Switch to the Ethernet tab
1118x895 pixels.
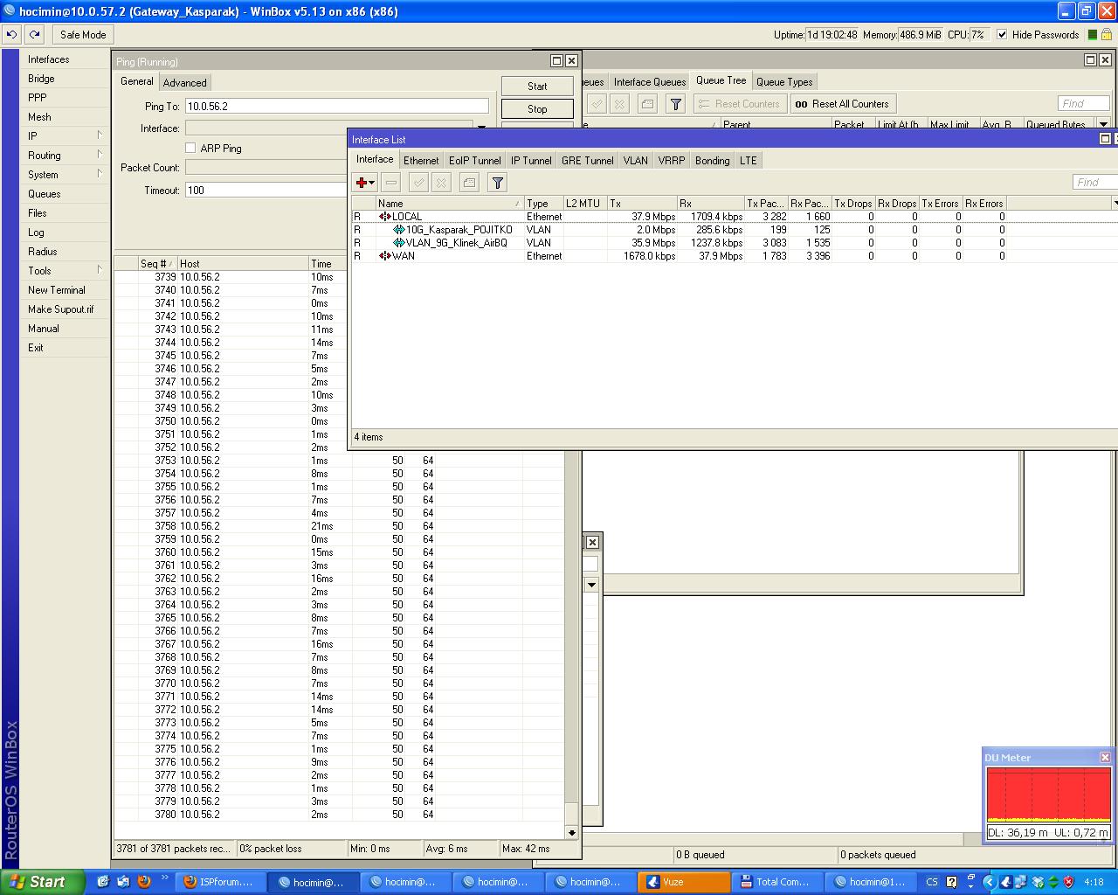421,160
